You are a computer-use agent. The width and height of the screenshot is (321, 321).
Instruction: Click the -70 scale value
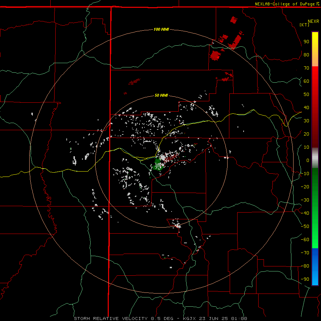pyautogui.click(x=305, y=253)
